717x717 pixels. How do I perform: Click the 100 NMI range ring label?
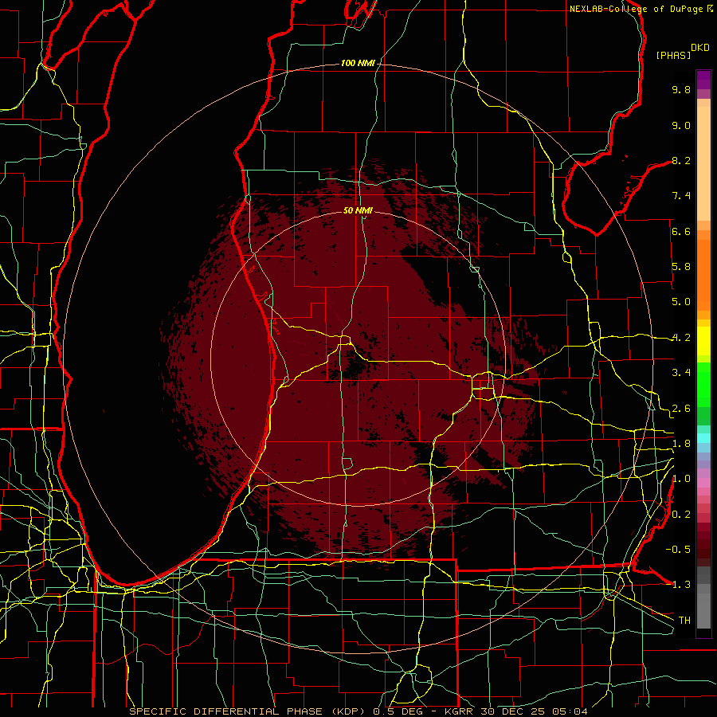[358, 63]
